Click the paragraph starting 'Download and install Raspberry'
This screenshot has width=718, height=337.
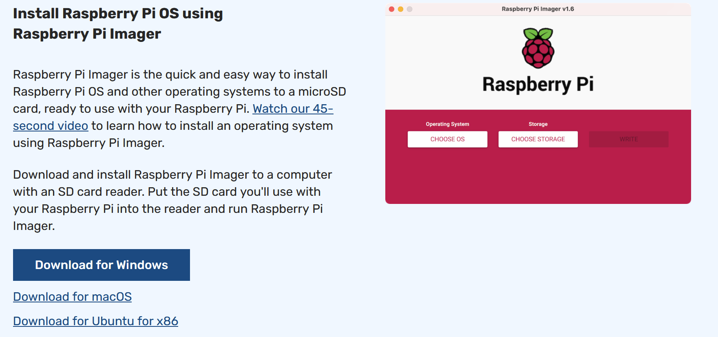pyautogui.click(x=172, y=200)
